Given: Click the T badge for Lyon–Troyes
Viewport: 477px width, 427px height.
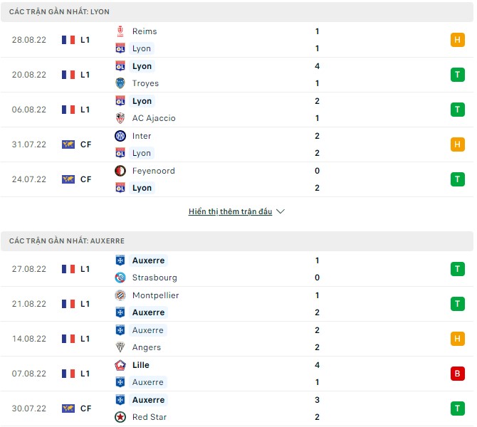Looking at the screenshot, I should pyautogui.click(x=457, y=75).
